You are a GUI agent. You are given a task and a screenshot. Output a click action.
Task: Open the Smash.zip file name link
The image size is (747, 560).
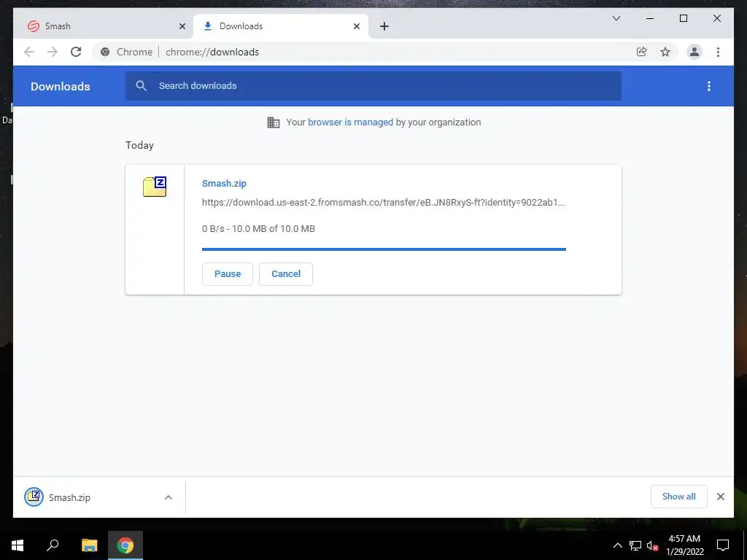[224, 183]
